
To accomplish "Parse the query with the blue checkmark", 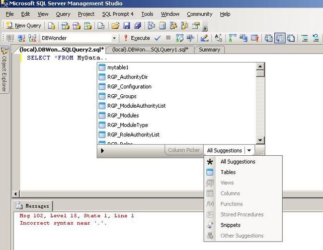I will click(158, 38).
